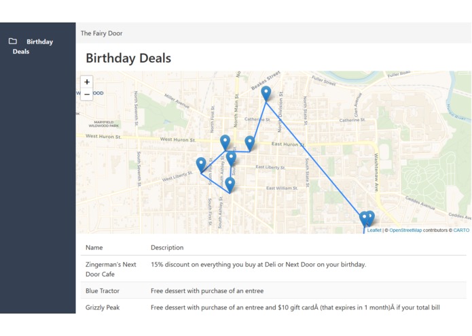The width and height of the screenshot is (472, 336).
Task: Select the marker at West Huron and Ashley
Action: (225, 143)
